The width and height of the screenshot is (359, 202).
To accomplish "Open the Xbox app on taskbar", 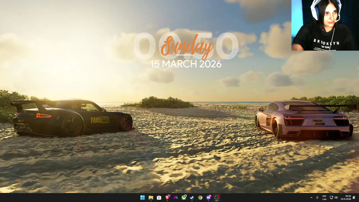I will 184,198.
